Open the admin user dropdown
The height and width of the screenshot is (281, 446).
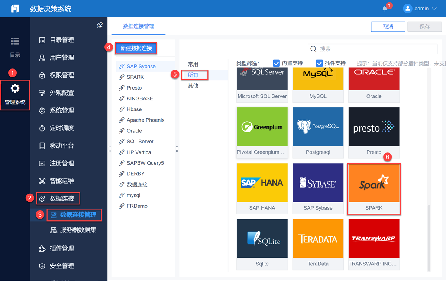[x=420, y=9]
